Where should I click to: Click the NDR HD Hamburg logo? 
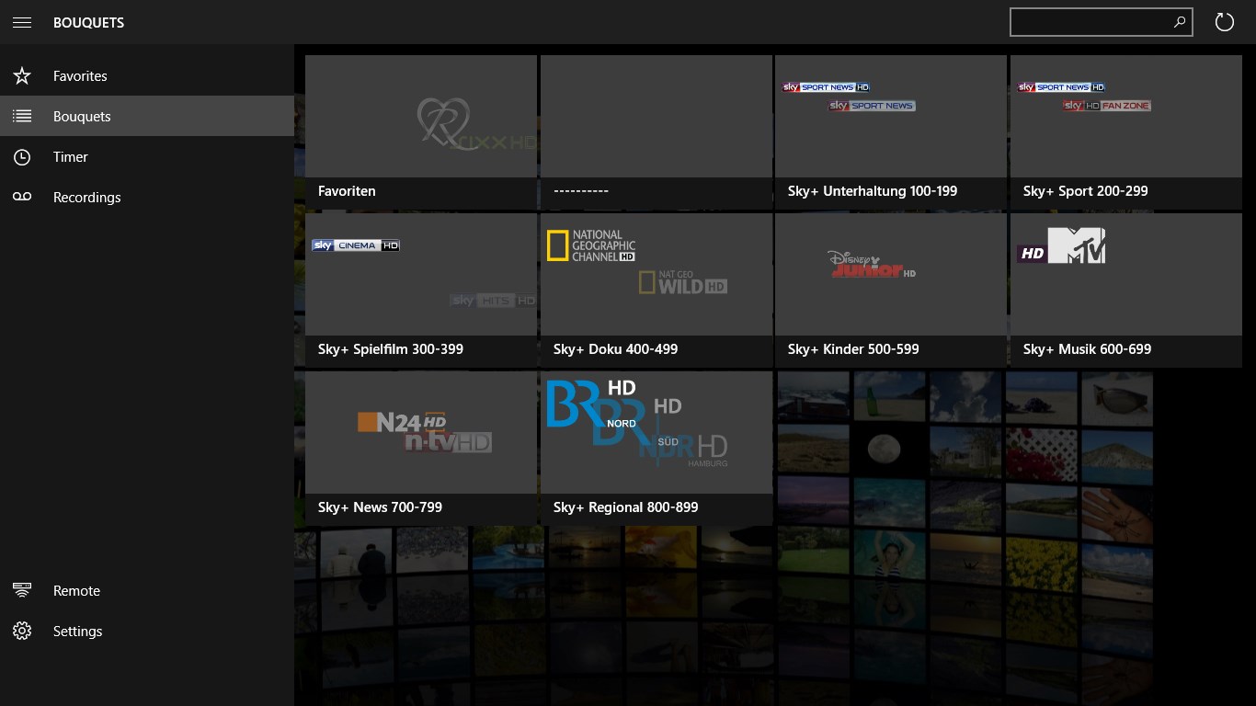[683, 449]
